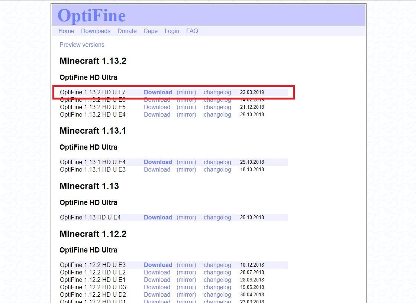Click the date 18.10.2018
The height and width of the screenshot is (303, 416).
click(x=252, y=169)
